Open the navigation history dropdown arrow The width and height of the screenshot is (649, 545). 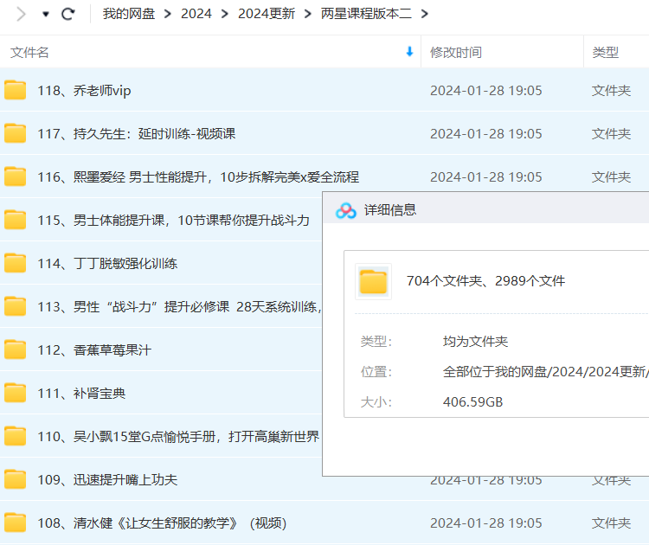click(x=46, y=14)
